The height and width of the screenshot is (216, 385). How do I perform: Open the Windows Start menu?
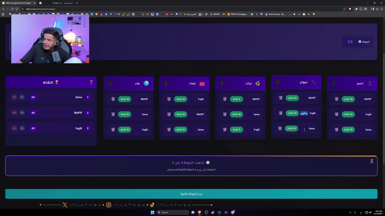[x=152, y=212]
